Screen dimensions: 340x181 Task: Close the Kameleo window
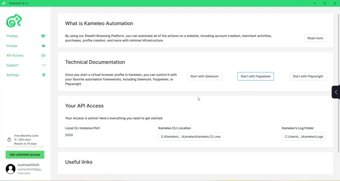pyautogui.click(x=335, y=3)
